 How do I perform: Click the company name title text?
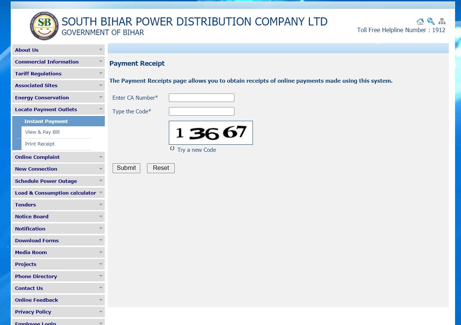pyautogui.click(x=194, y=22)
